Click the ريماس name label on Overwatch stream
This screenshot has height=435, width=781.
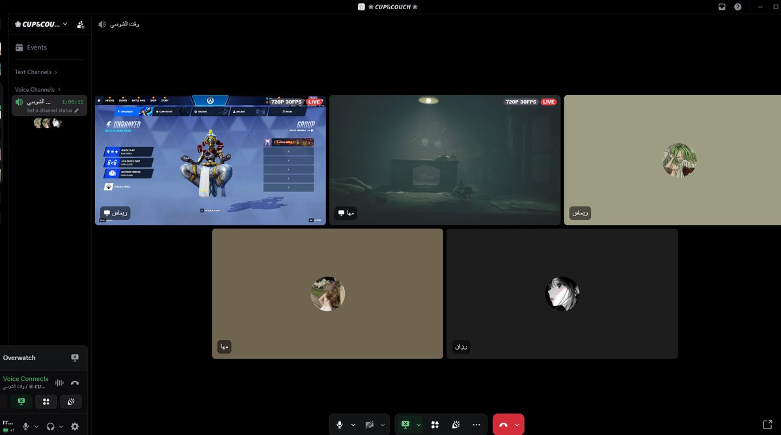(x=116, y=213)
